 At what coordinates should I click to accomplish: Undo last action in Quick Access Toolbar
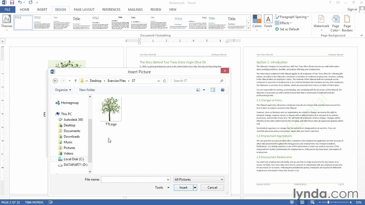(20, 3)
